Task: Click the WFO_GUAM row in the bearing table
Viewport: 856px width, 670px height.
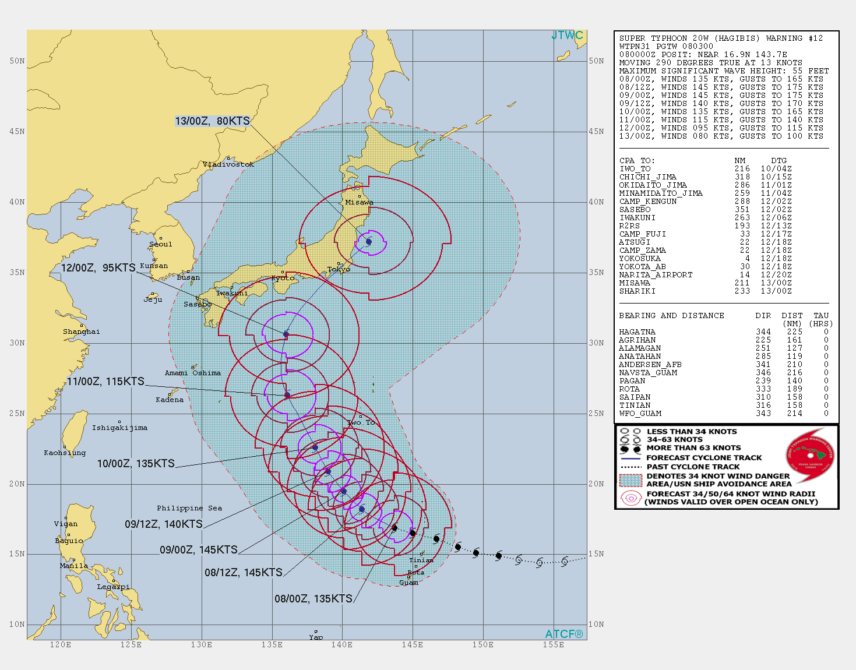Action: pos(724,413)
